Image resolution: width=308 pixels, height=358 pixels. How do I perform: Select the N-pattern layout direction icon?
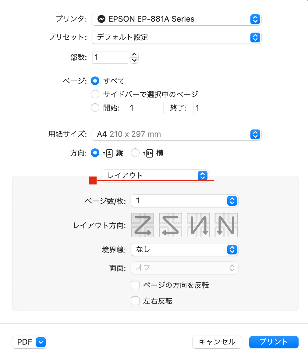pos(226,225)
